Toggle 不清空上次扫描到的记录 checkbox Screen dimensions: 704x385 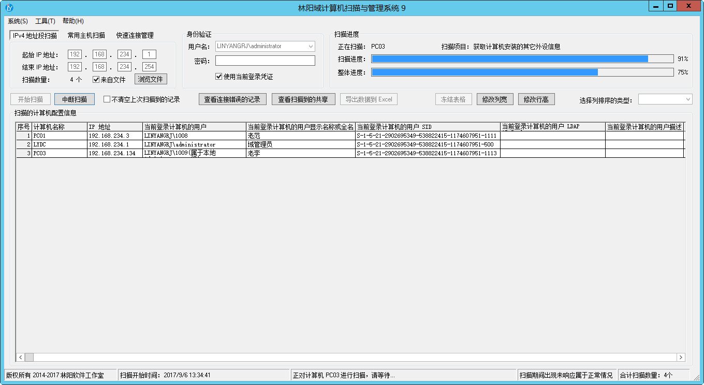[x=107, y=99]
